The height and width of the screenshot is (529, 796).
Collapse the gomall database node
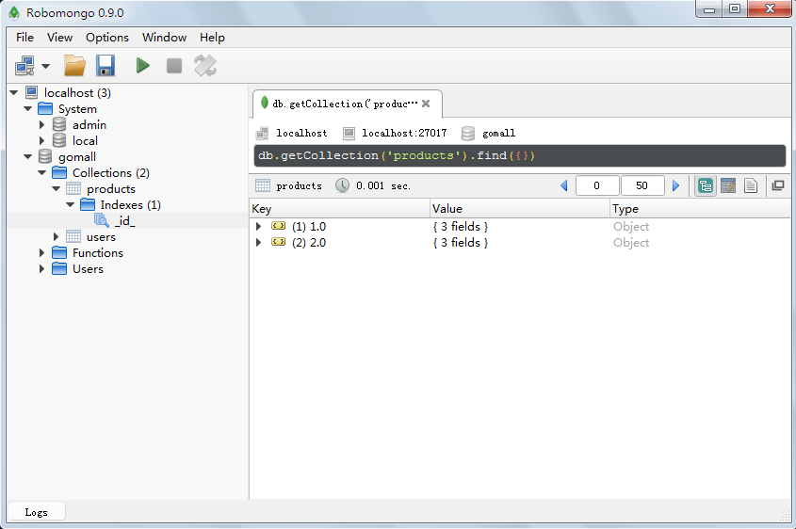pyautogui.click(x=28, y=156)
